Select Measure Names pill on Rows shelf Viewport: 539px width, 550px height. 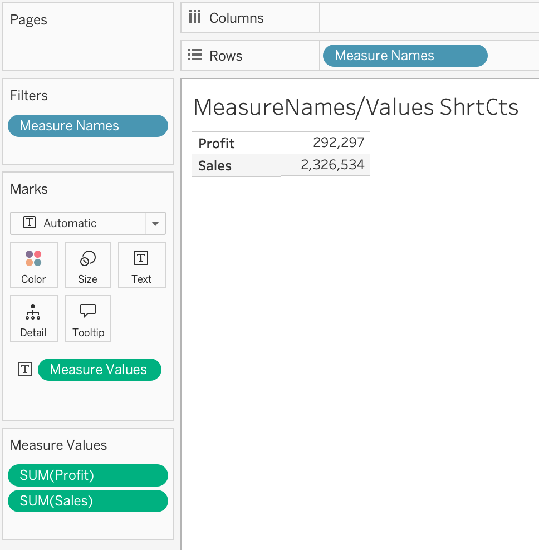(405, 56)
